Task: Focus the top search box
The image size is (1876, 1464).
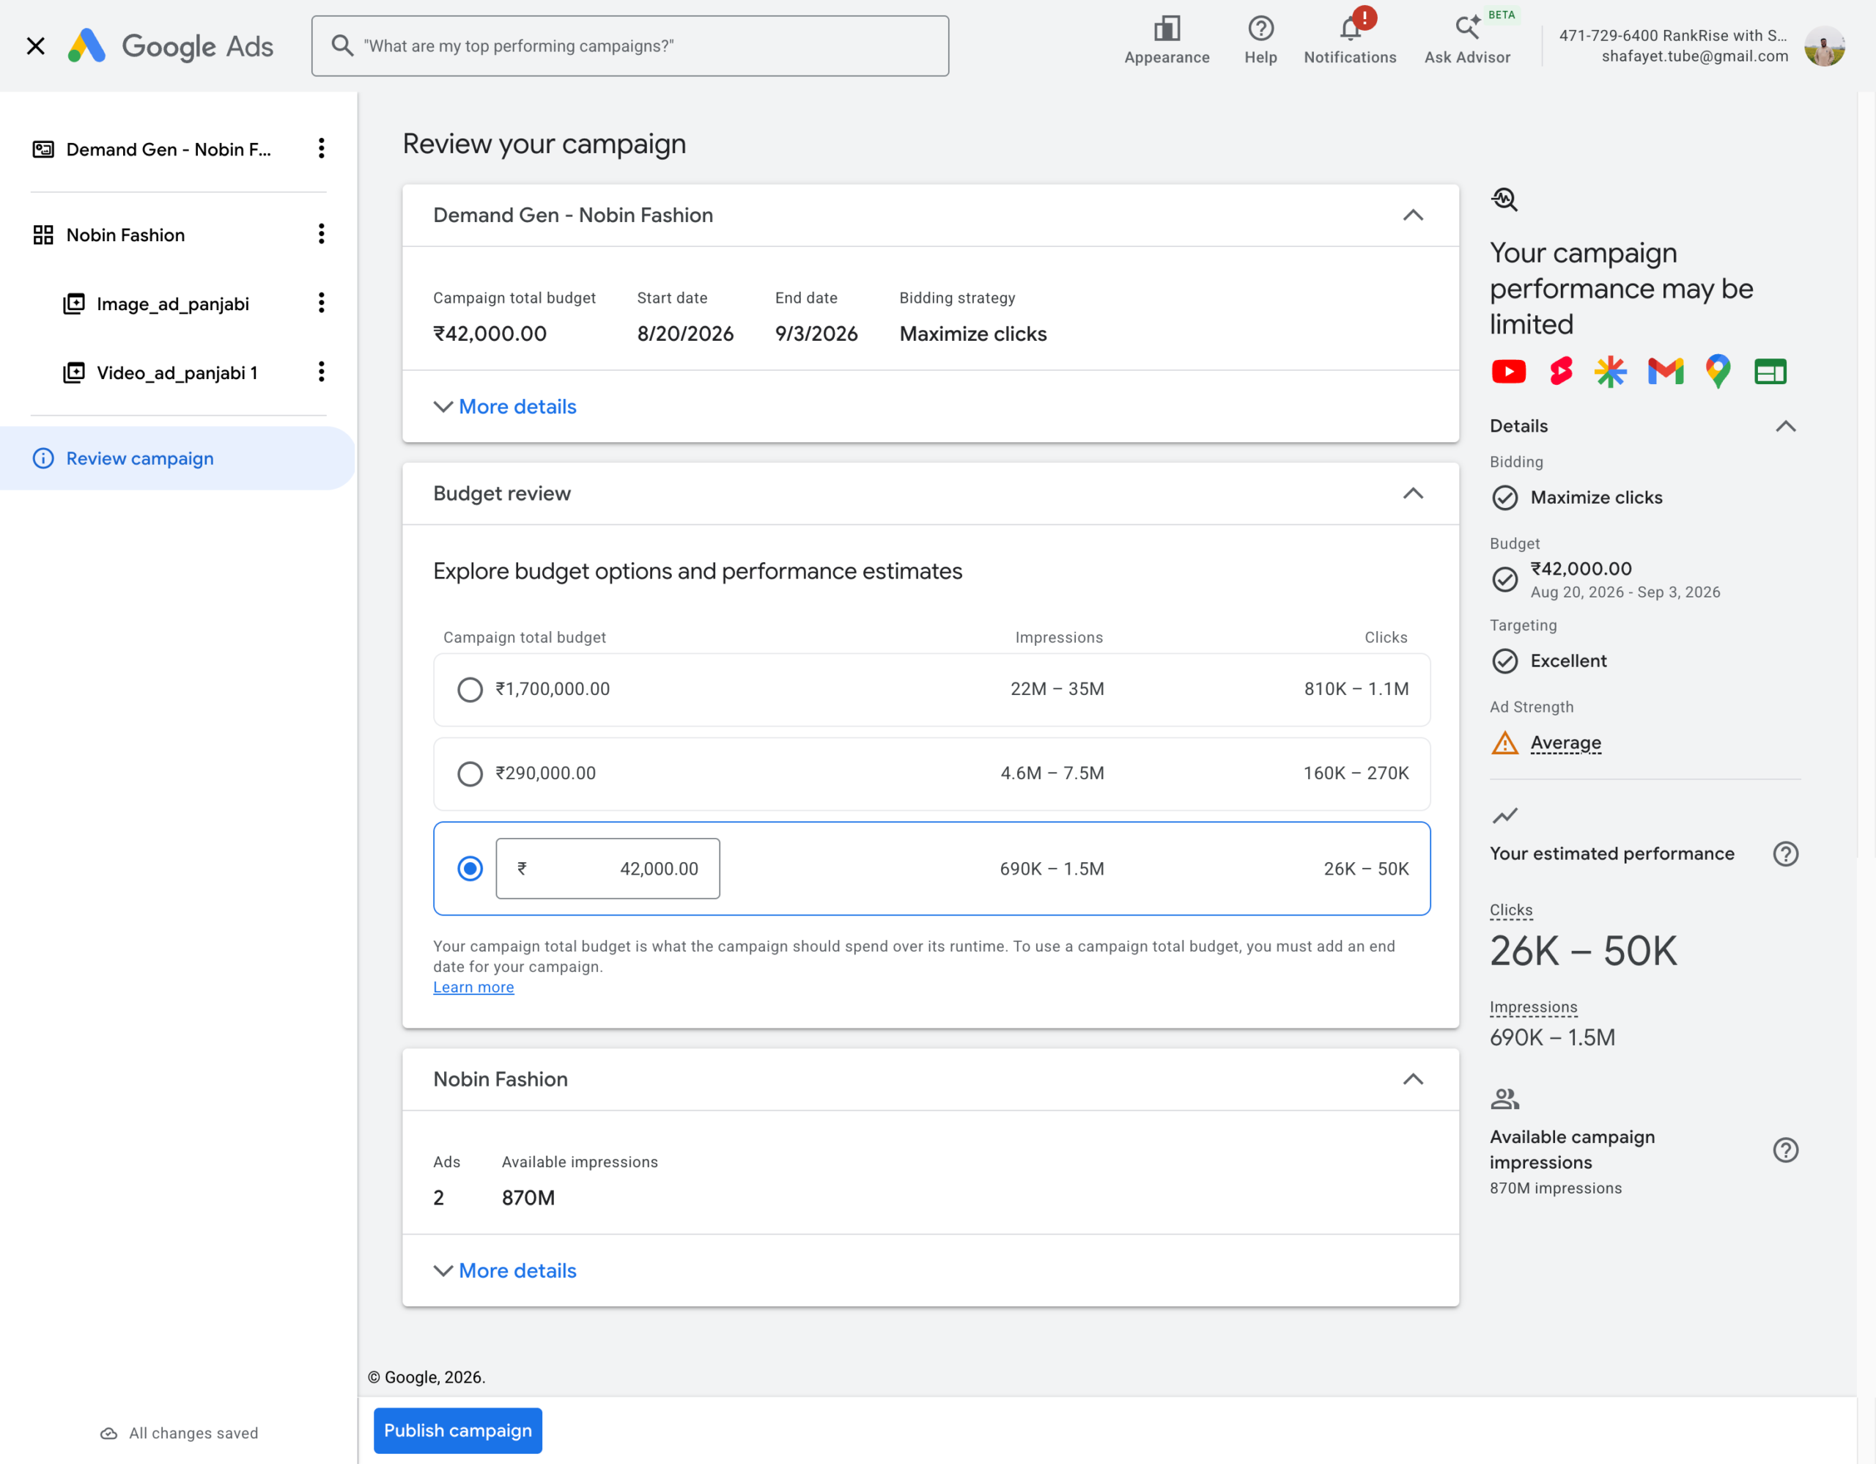Action: (x=630, y=45)
